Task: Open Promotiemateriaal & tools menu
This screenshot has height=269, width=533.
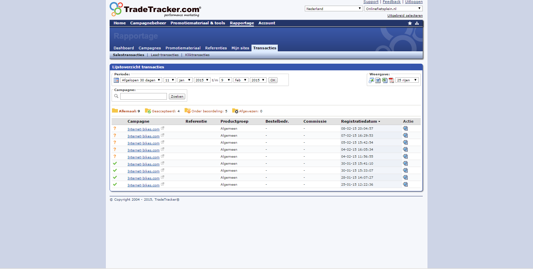Action: (x=198, y=23)
